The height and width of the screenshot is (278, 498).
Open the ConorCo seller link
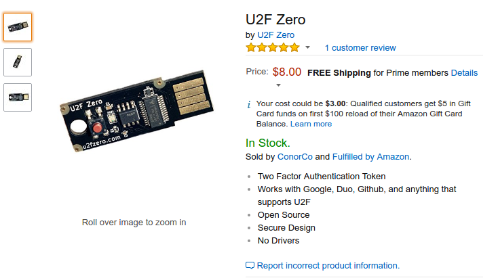(x=294, y=157)
